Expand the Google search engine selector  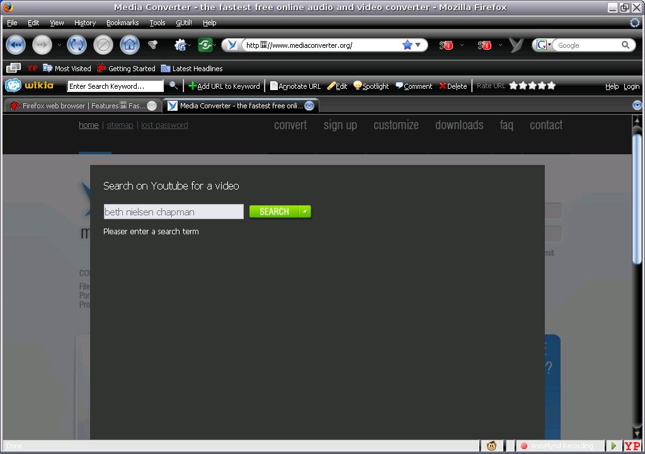tap(544, 45)
